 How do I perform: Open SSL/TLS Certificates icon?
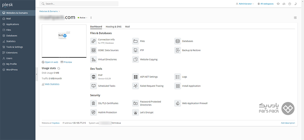click(94, 103)
